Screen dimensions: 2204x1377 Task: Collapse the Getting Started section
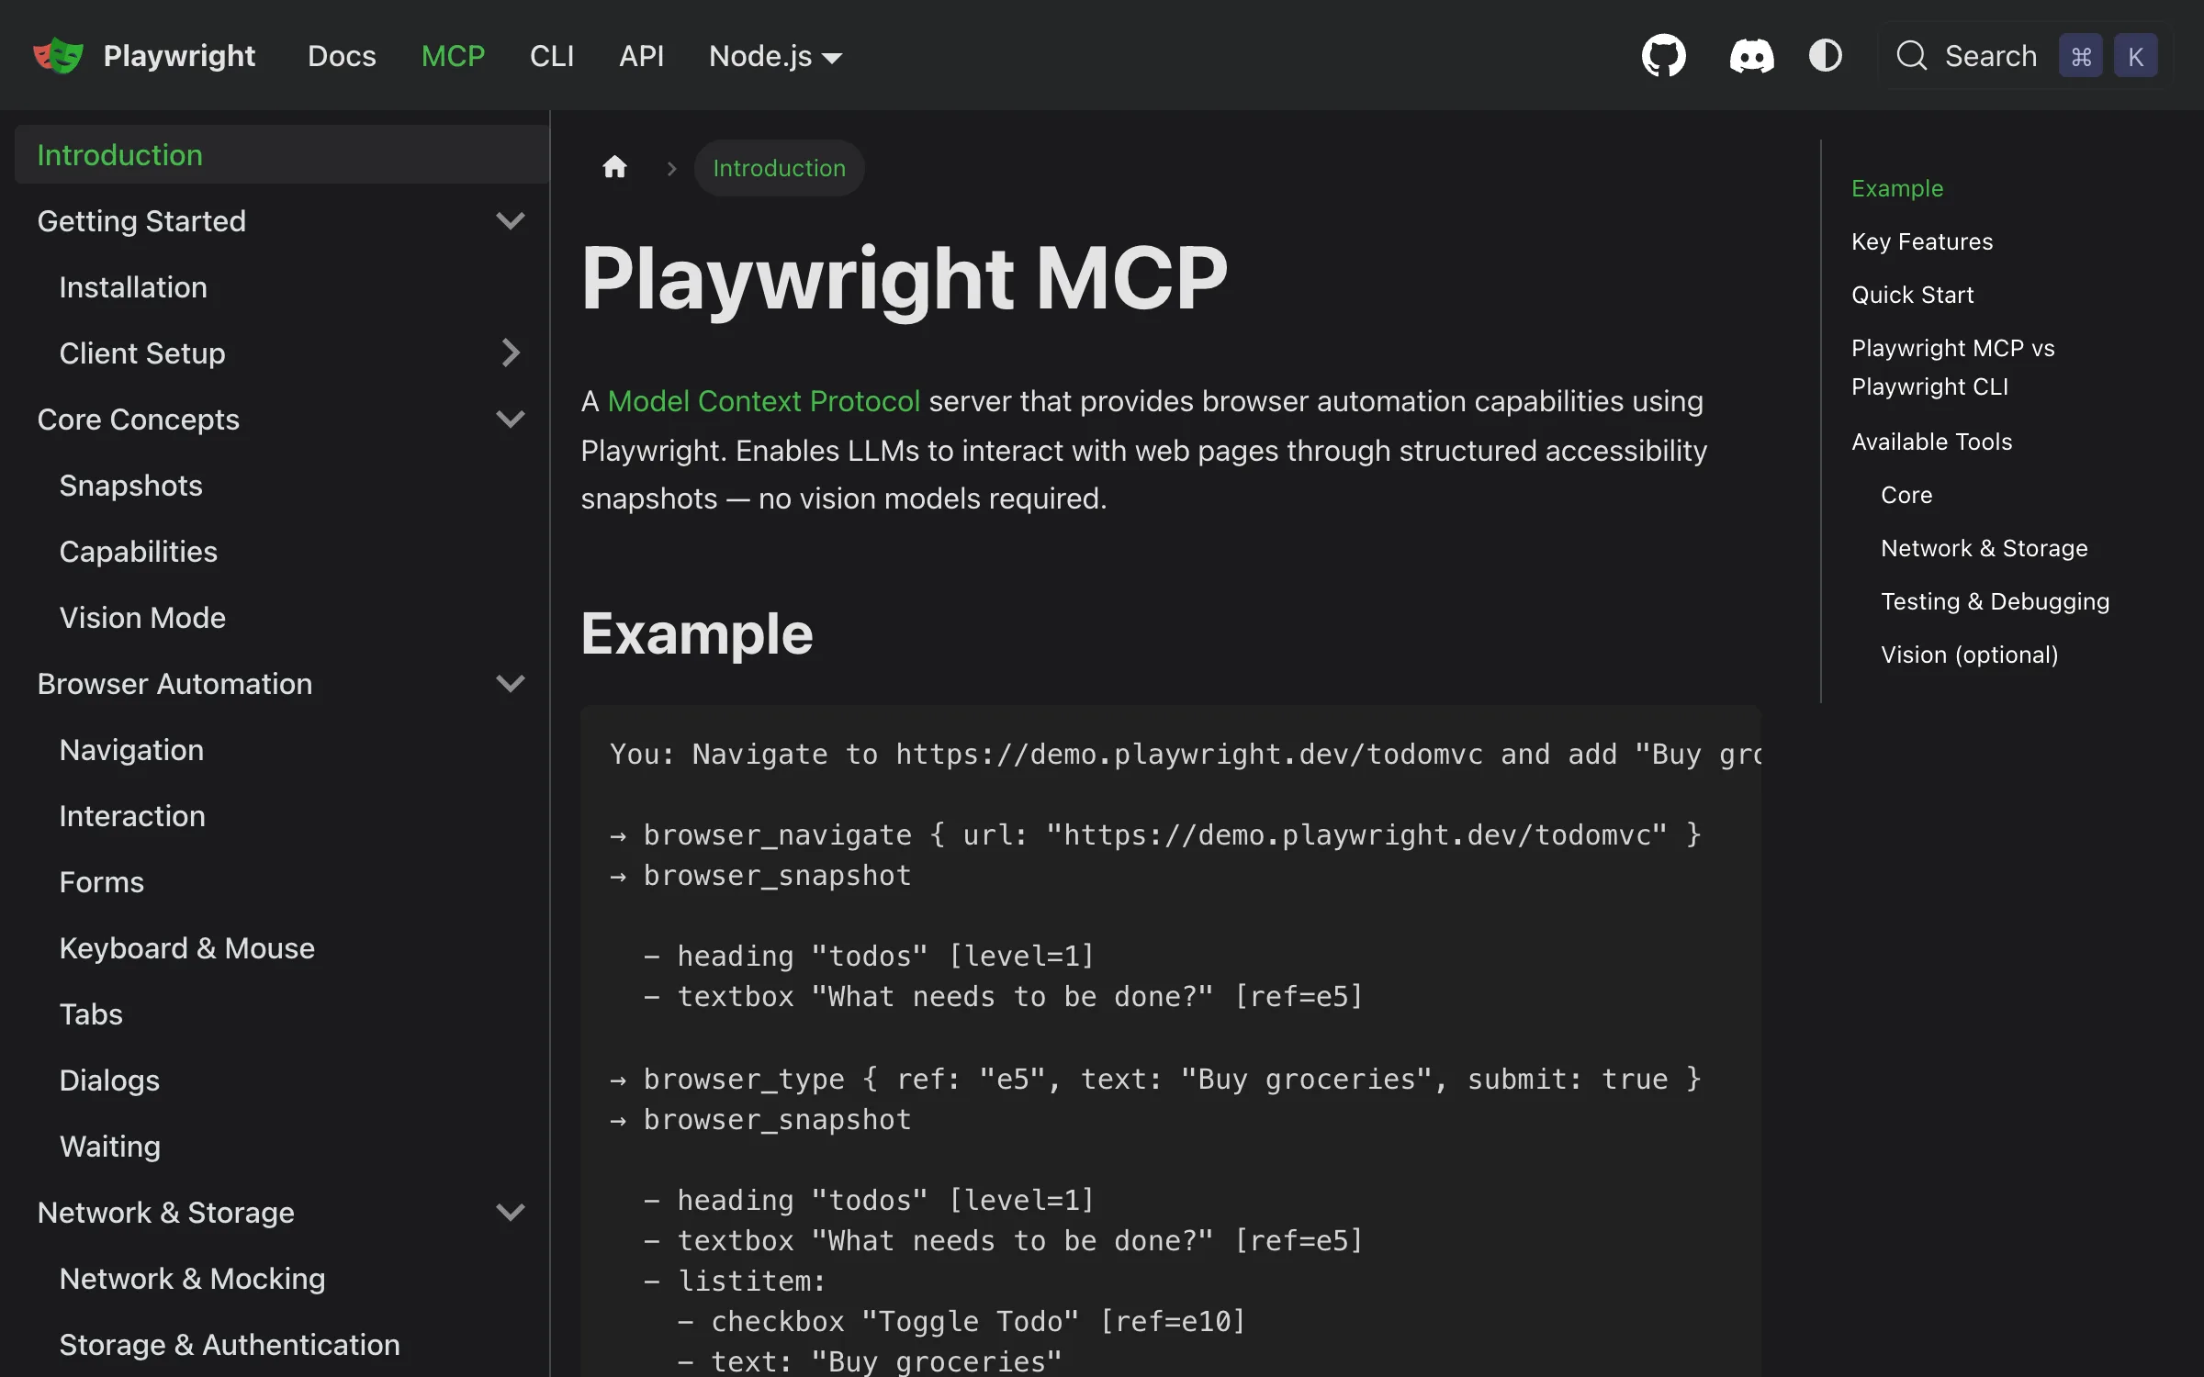pos(510,221)
